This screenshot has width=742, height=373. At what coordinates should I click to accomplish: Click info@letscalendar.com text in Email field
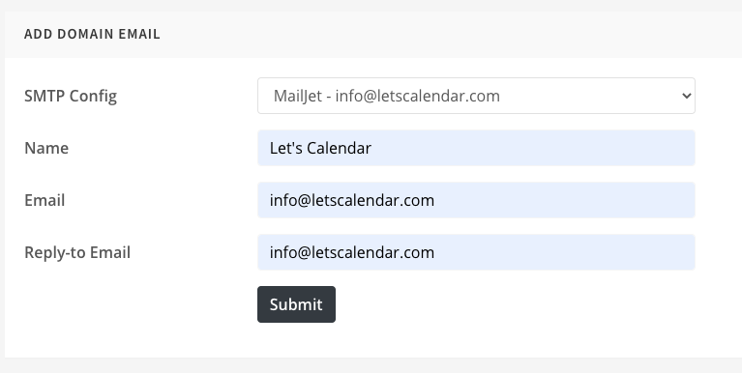pyautogui.click(x=352, y=200)
